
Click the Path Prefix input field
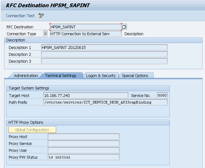click(105, 102)
